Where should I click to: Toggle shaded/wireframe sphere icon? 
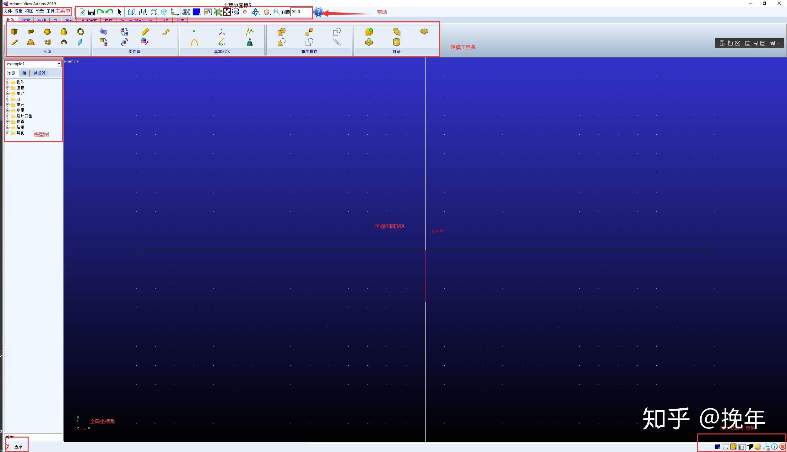pos(758,447)
